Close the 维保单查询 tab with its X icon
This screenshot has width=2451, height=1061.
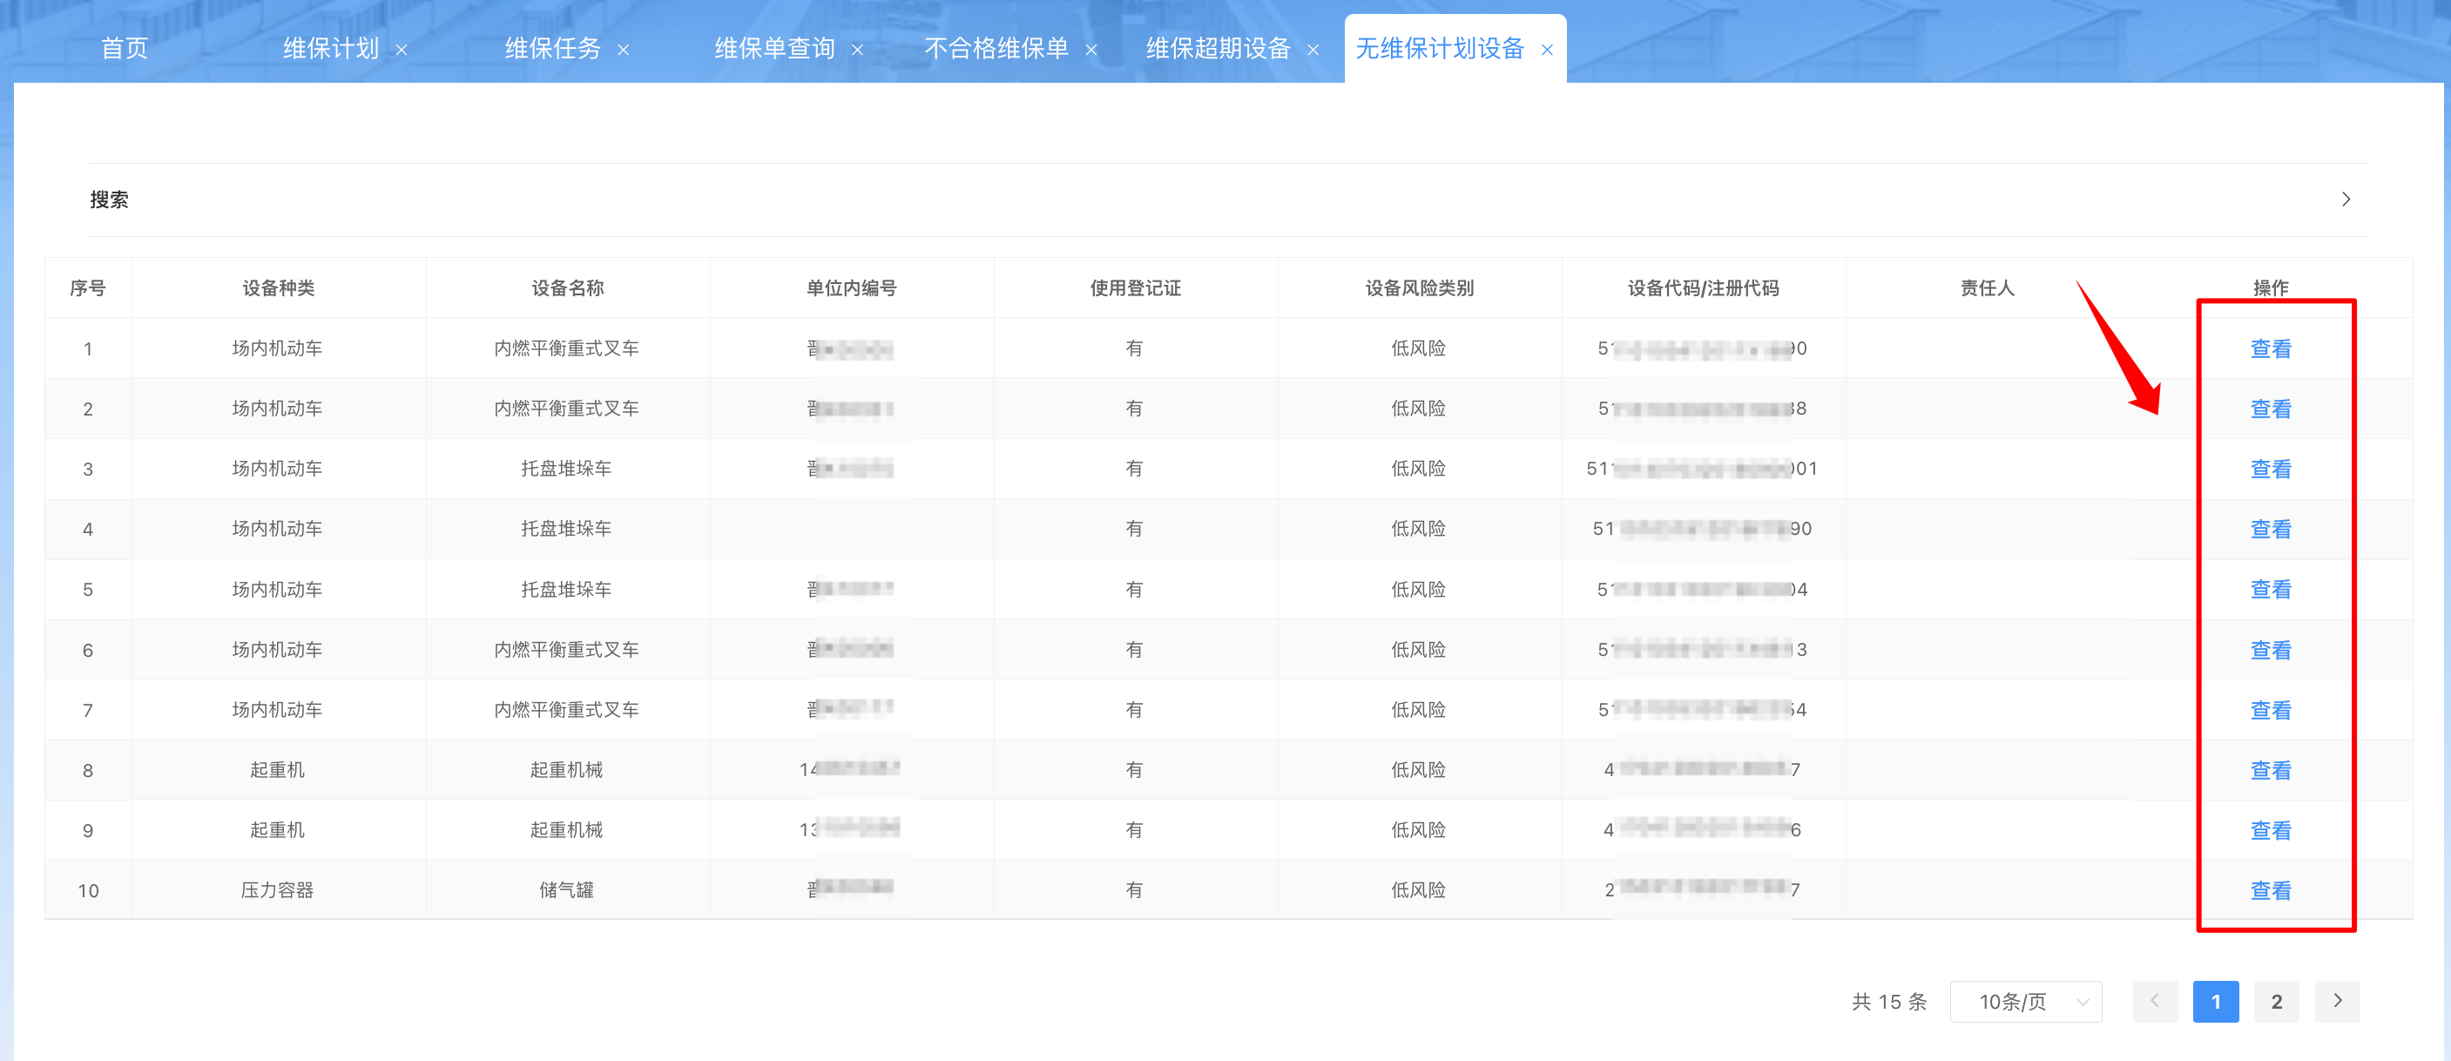[857, 51]
